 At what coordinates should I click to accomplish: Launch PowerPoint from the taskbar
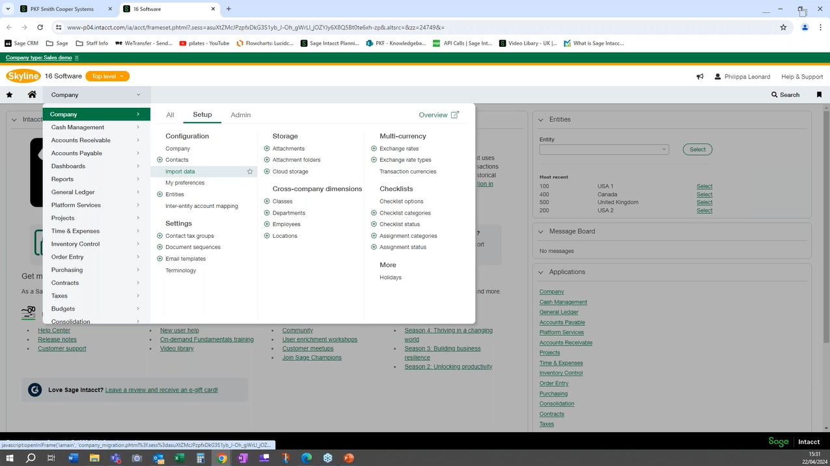[349, 458]
